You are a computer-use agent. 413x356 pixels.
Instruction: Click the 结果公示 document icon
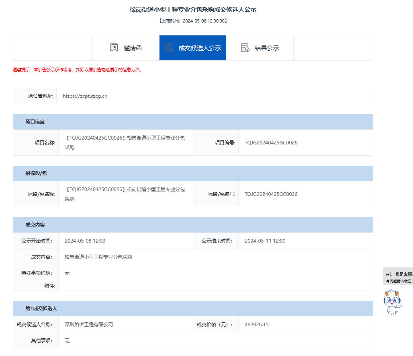(x=245, y=48)
